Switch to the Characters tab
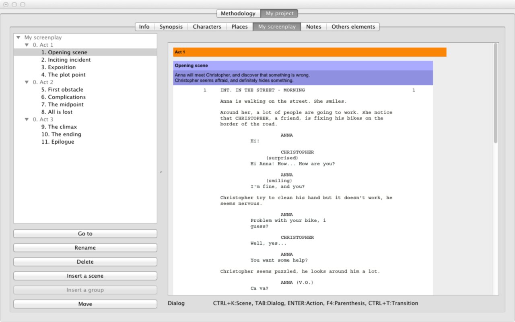The image size is (515, 322). pyautogui.click(x=207, y=27)
